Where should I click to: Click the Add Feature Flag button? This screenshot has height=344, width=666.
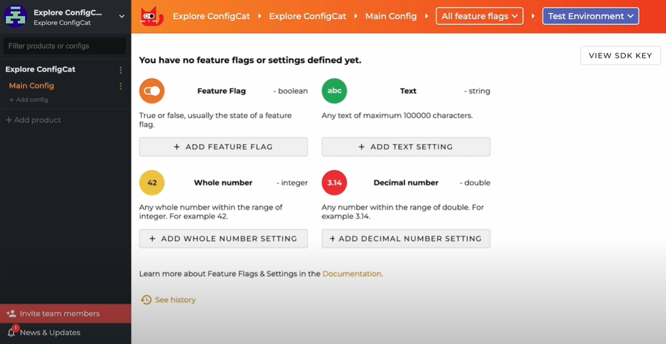[224, 147]
